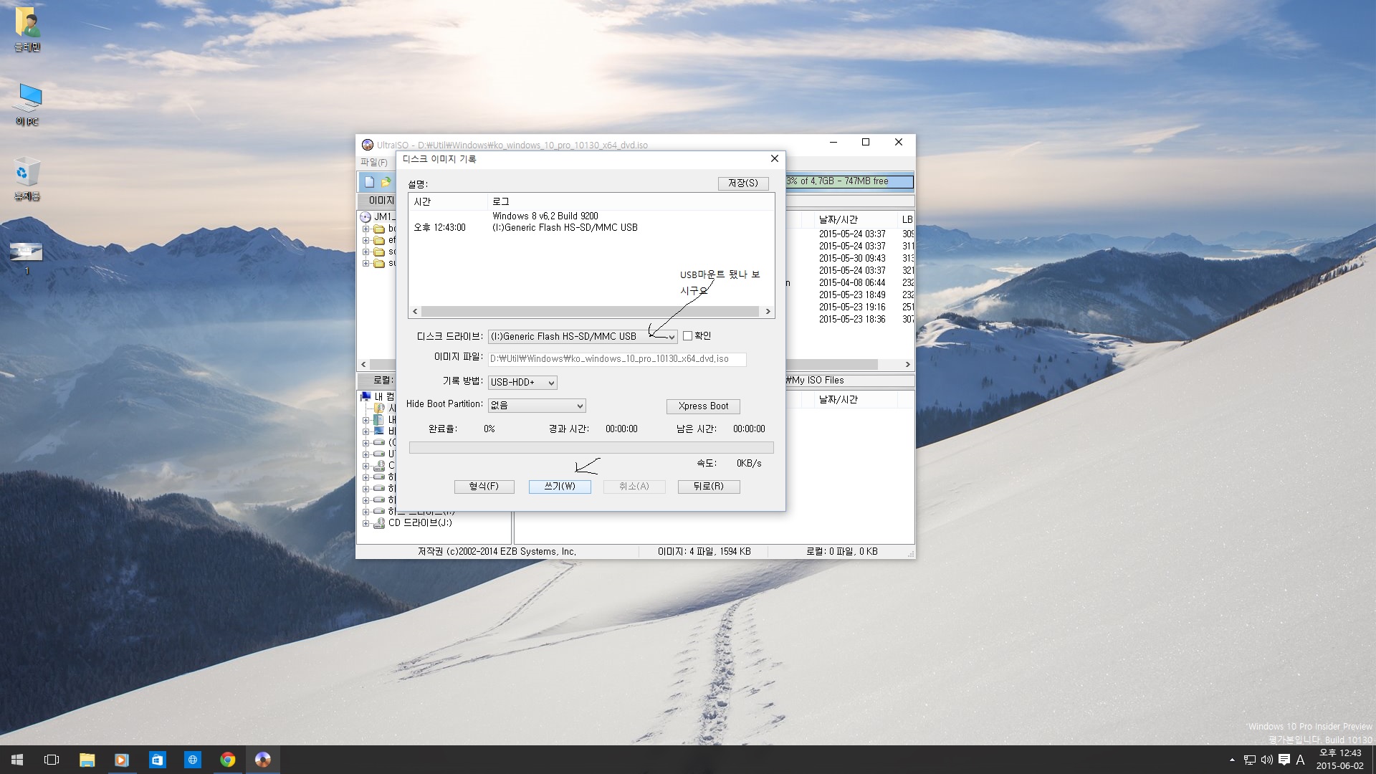This screenshot has width=1376, height=774.
Task: Expand the 'bo' folder in image tree
Action: (x=365, y=229)
